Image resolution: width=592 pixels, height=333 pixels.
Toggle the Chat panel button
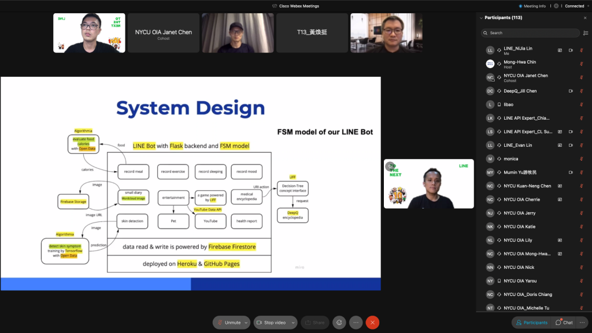coord(564,323)
